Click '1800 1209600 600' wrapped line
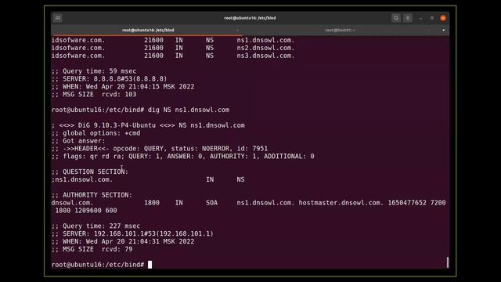501x282 pixels. [86, 211]
